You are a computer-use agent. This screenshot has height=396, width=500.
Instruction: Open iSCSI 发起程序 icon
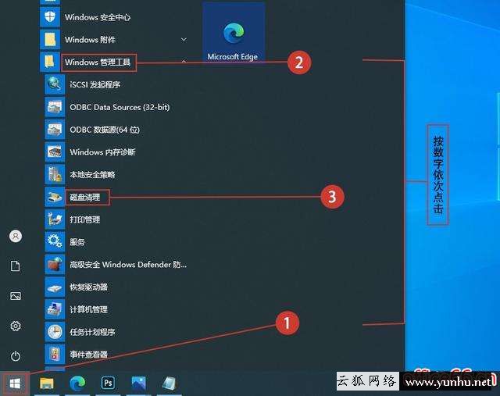tap(55, 84)
